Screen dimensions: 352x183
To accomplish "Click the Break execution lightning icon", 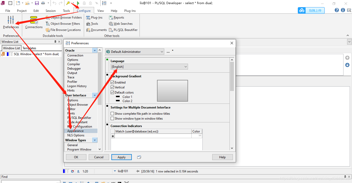I will click(96, 3).
